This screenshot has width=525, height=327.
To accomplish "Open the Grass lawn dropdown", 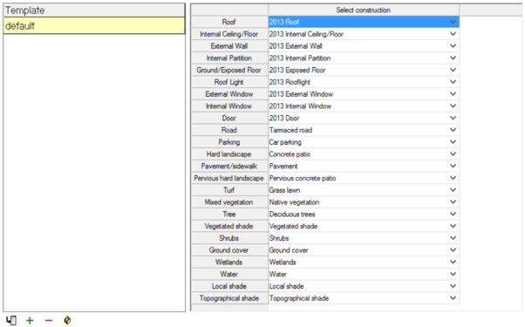I will pyautogui.click(x=453, y=190).
